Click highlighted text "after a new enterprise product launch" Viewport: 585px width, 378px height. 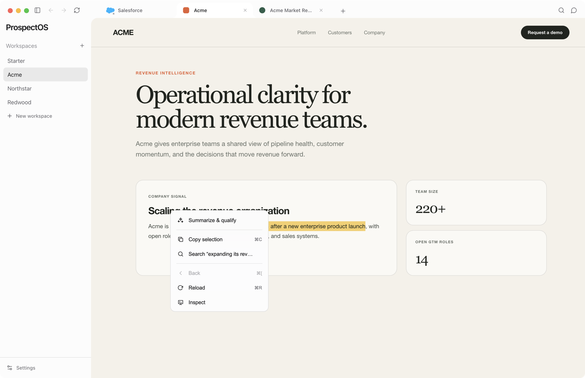pos(317,226)
